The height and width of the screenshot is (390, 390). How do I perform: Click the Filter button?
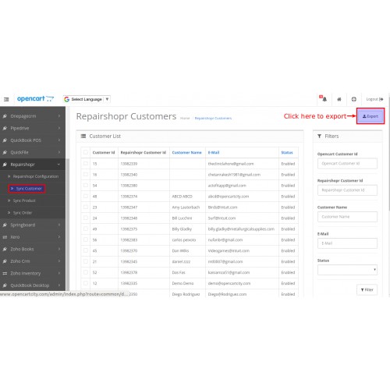(x=367, y=289)
